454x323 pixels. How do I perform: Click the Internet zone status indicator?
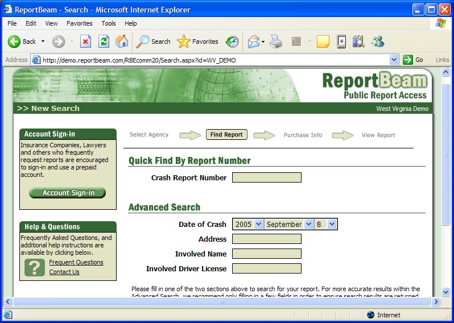click(x=383, y=315)
